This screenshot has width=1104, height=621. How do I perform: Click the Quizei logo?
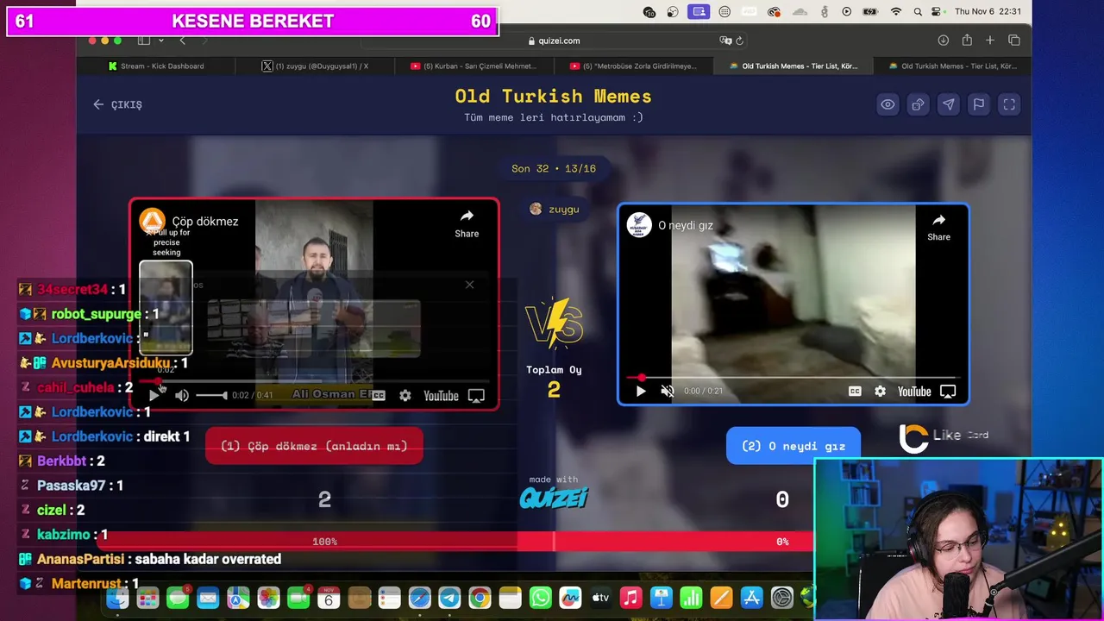pos(554,498)
